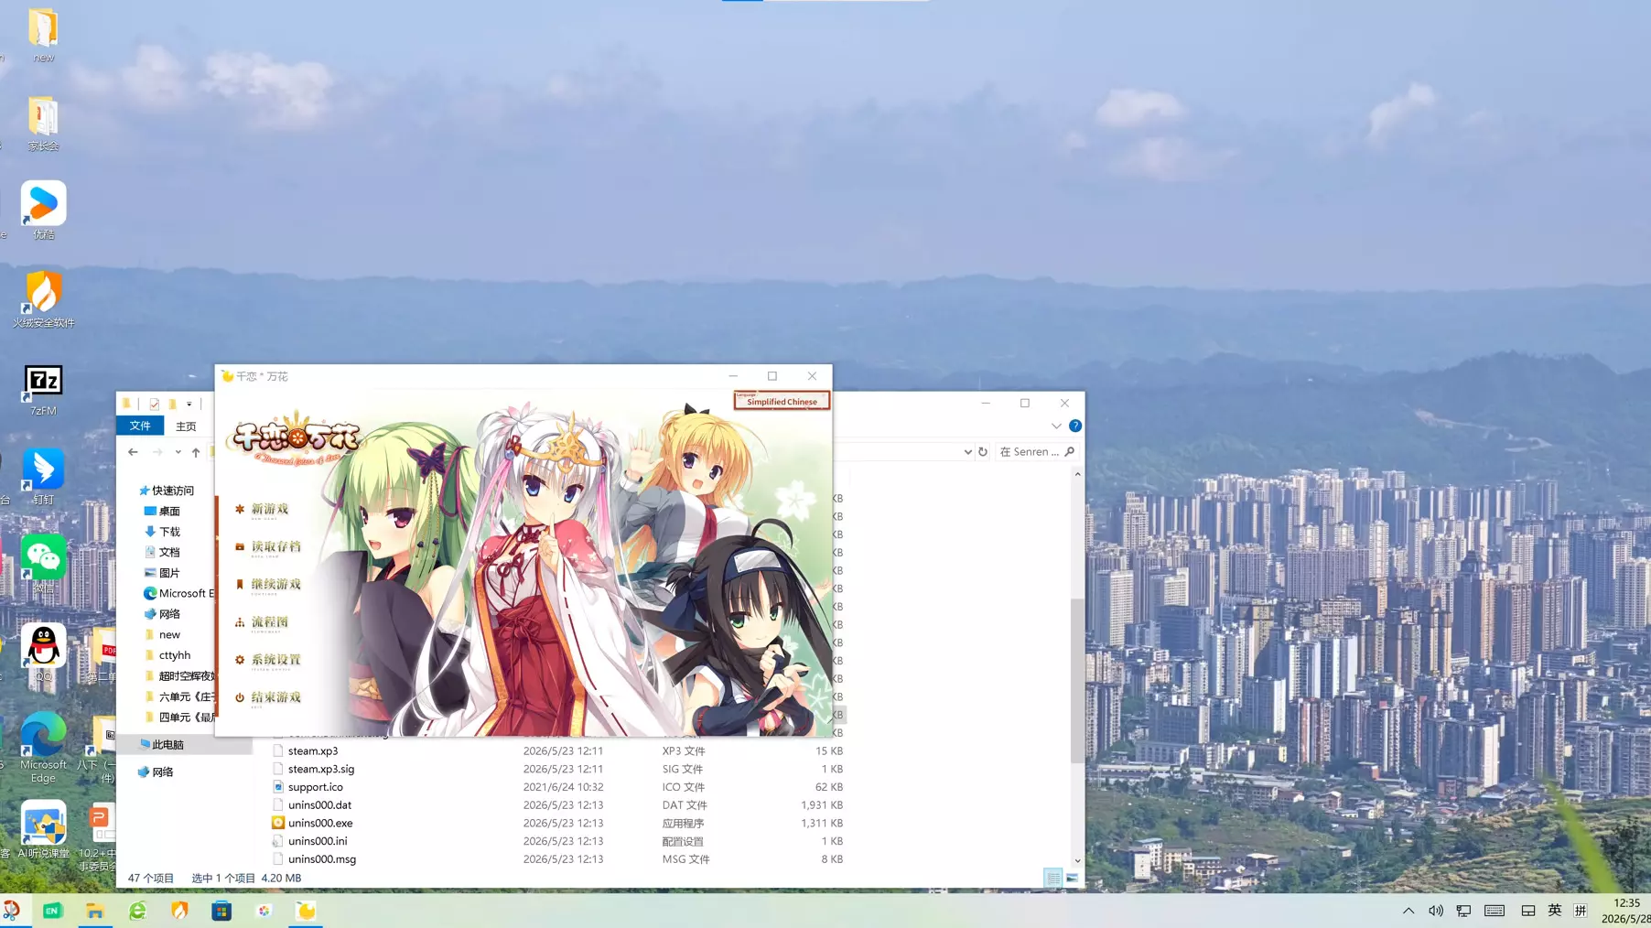Select the 家长会 desktop folder
The height and width of the screenshot is (928, 1651).
point(43,124)
